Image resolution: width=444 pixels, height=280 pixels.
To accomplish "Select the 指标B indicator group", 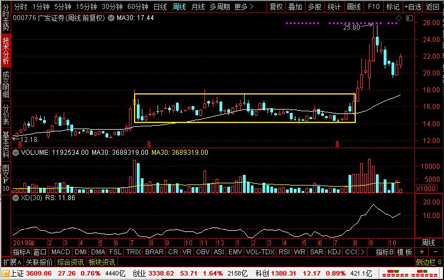I will tap(385, 252).
